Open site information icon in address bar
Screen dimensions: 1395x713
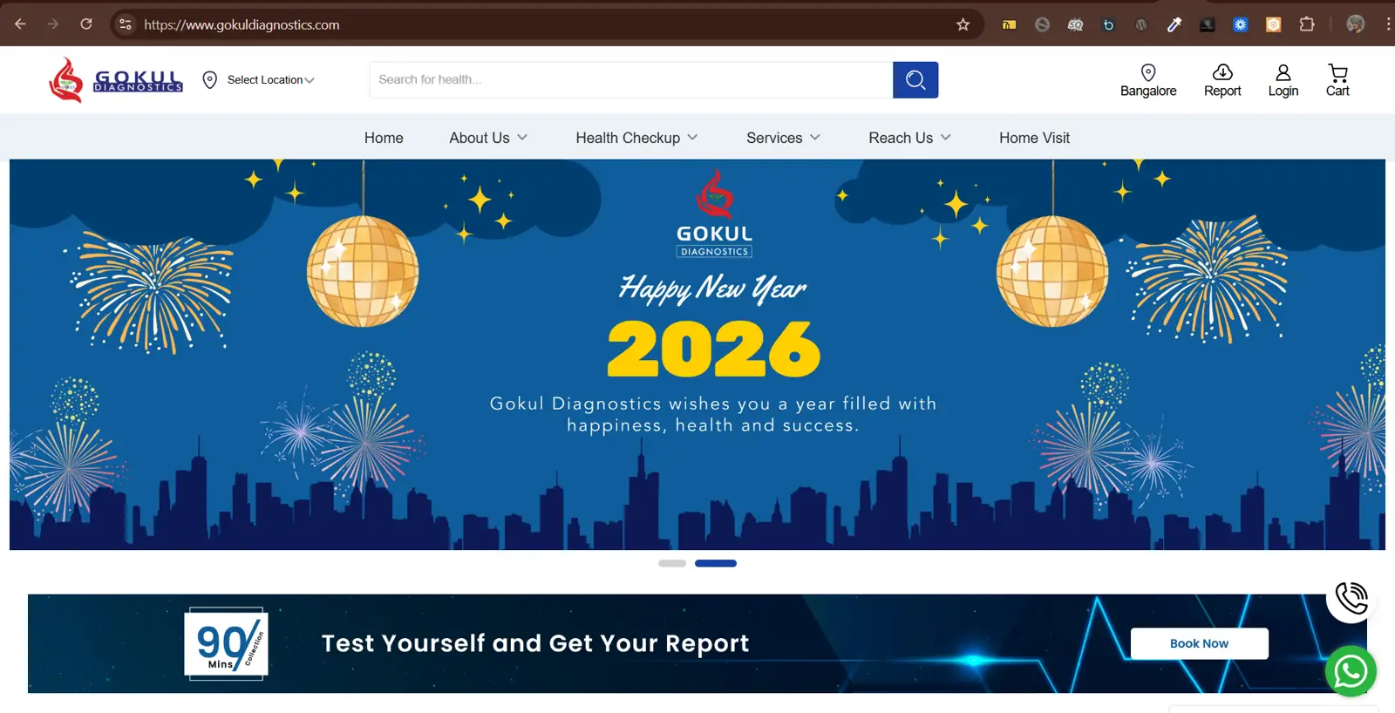click(x=126, y=24)
